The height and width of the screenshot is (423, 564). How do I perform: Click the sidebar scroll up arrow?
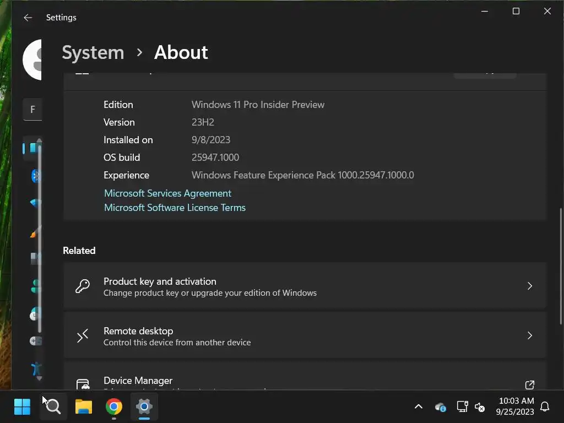pyautogui.click(x=39, y=140)
